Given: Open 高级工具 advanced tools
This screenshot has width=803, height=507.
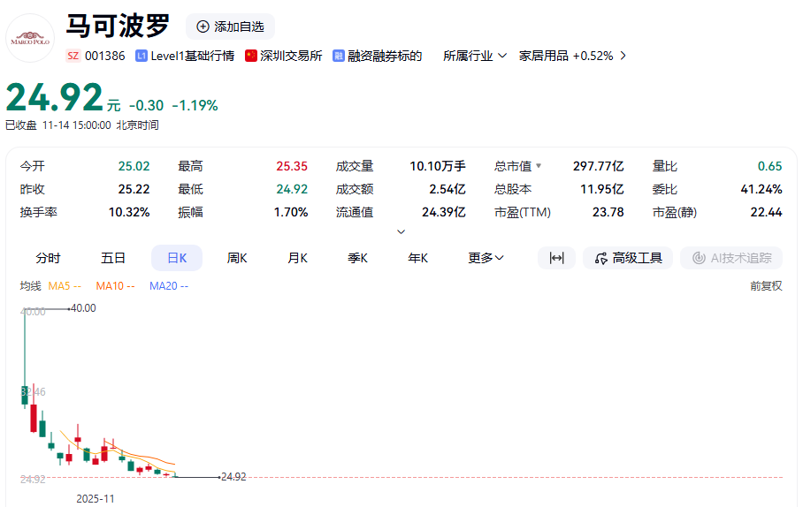Looking at the screenshot, I should point(628,258).
